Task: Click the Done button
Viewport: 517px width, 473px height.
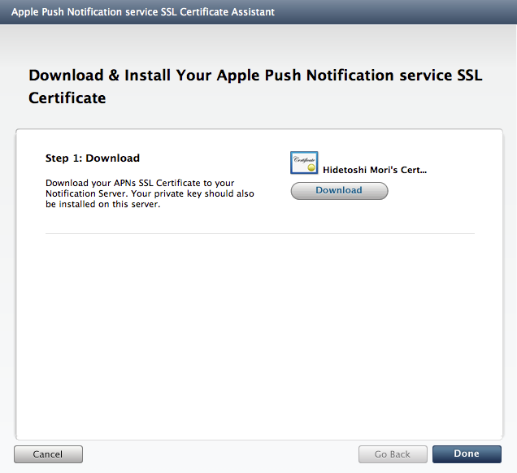Action: (467, 453)
